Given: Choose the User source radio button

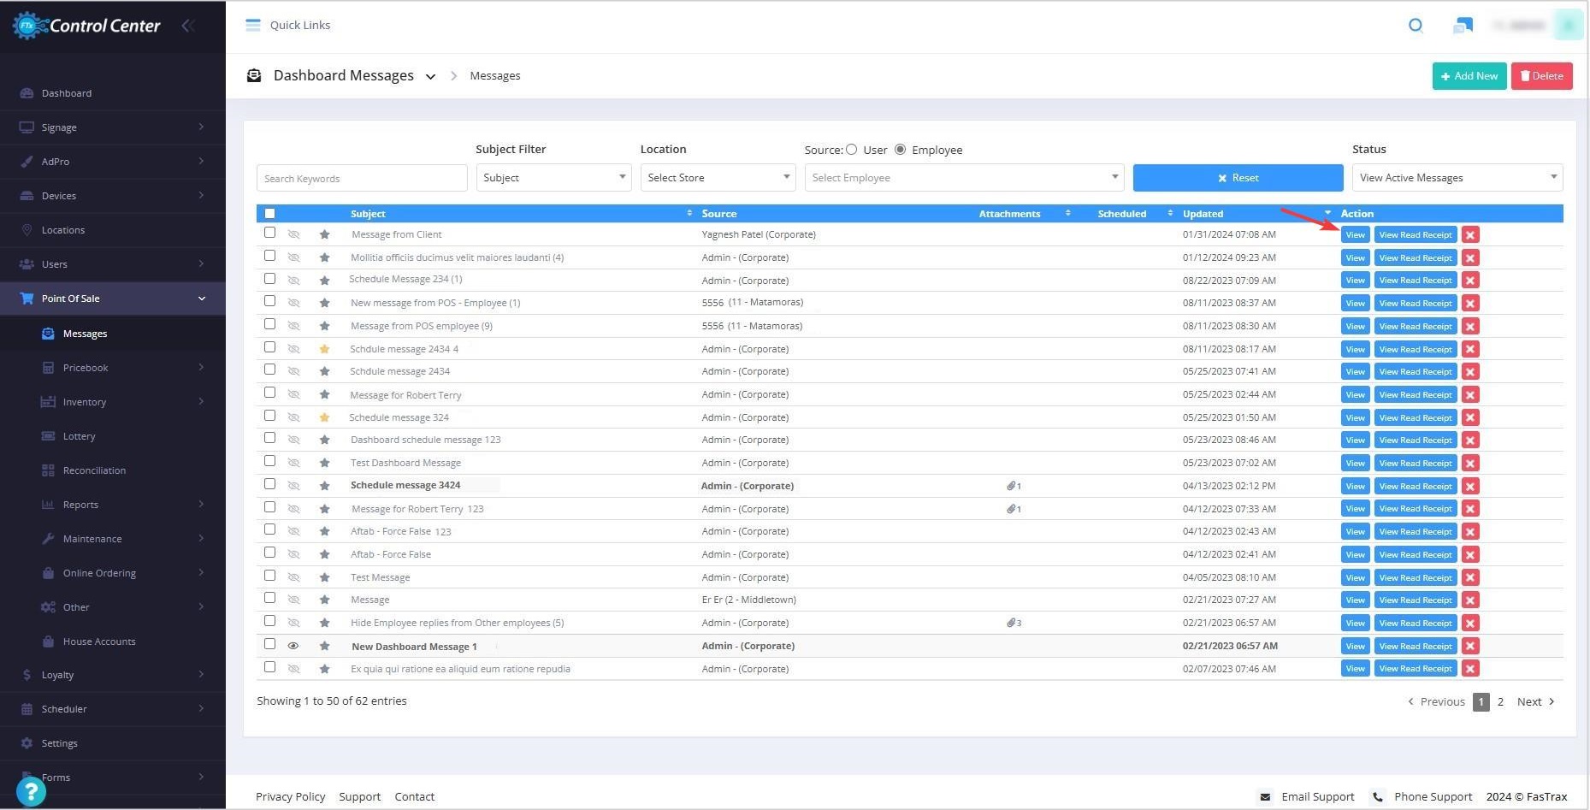Looking at the screenshot, I should click(x=851, y=150).
